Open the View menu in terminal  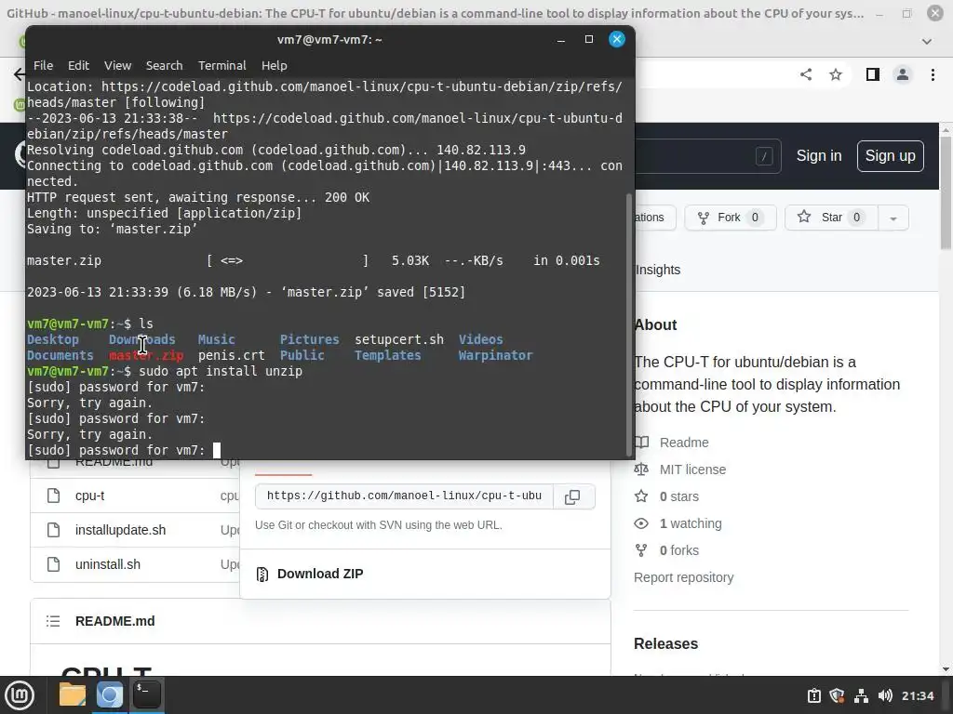pos(117,66)
